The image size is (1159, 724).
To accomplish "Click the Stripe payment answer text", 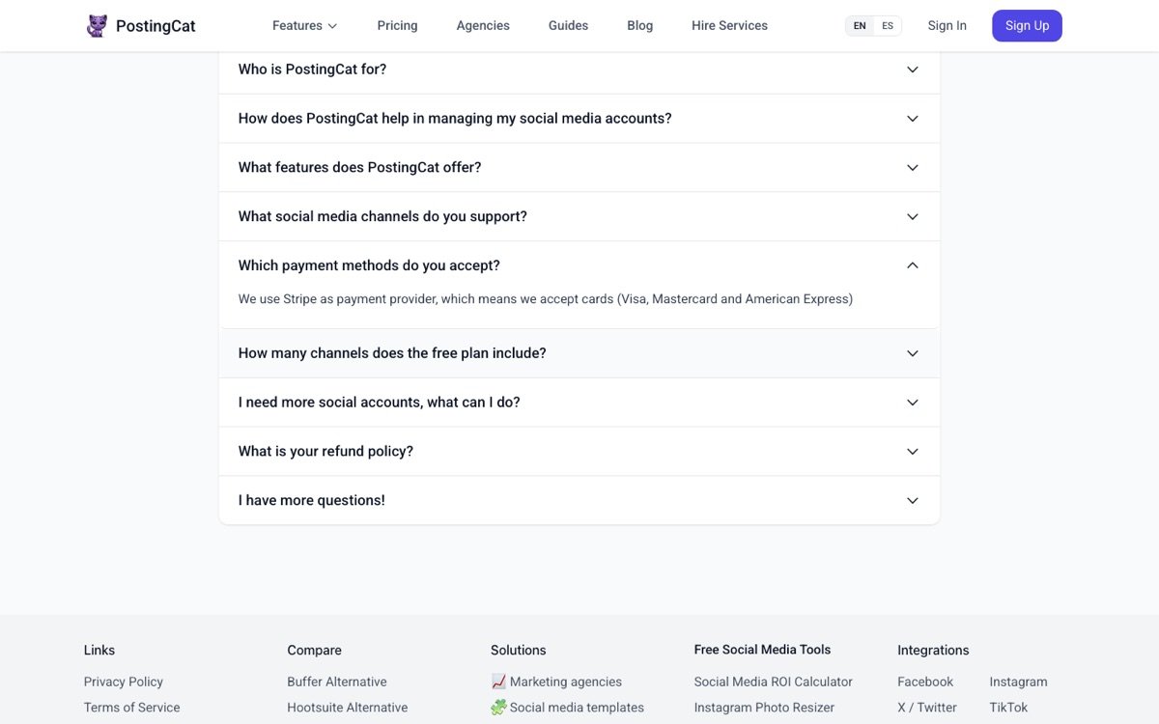I will 546,299.
